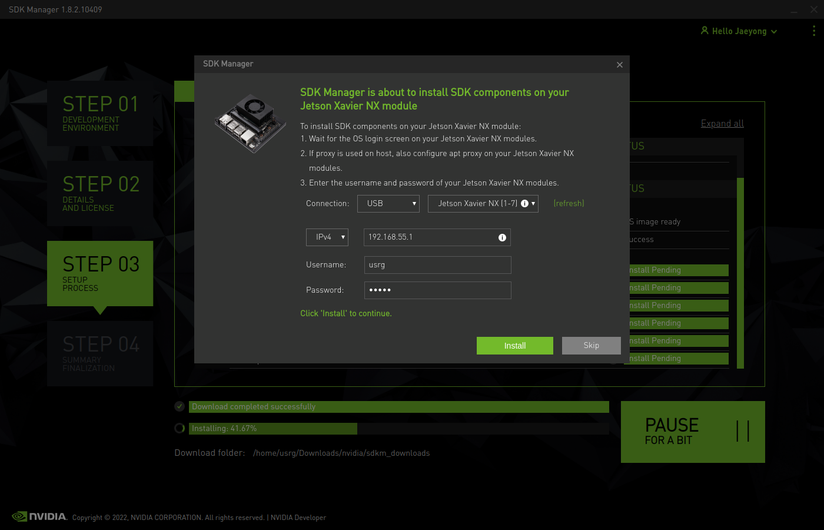
Task: Click the (refresh) link
Action: coord(569,203)
